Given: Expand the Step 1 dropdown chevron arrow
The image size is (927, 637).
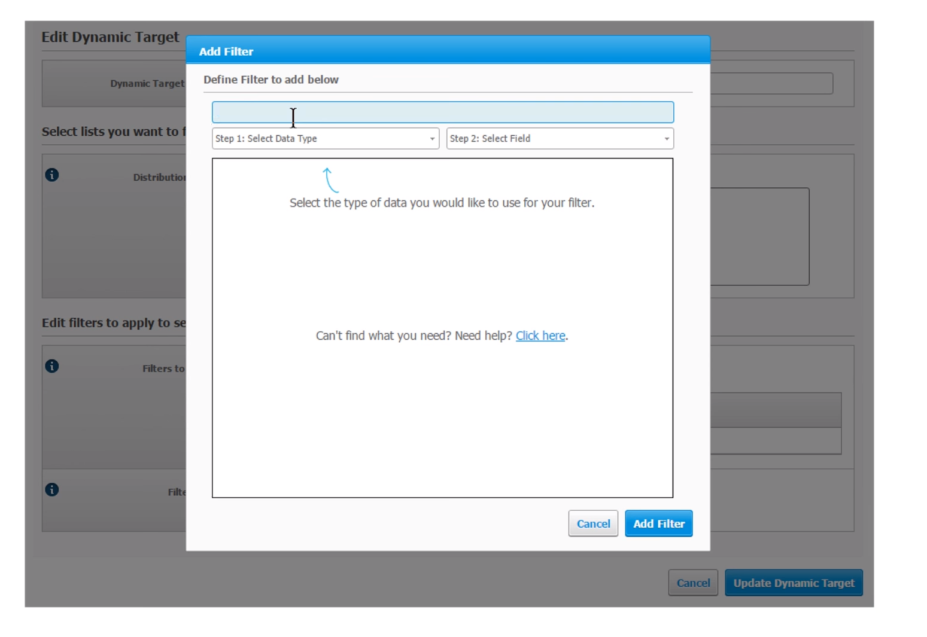Looking at the screenshot, I should 433,138.
